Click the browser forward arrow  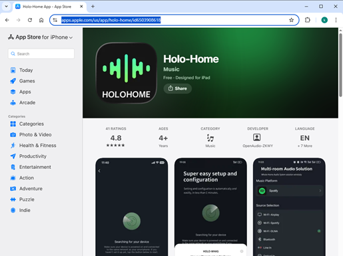click(19, 20)
